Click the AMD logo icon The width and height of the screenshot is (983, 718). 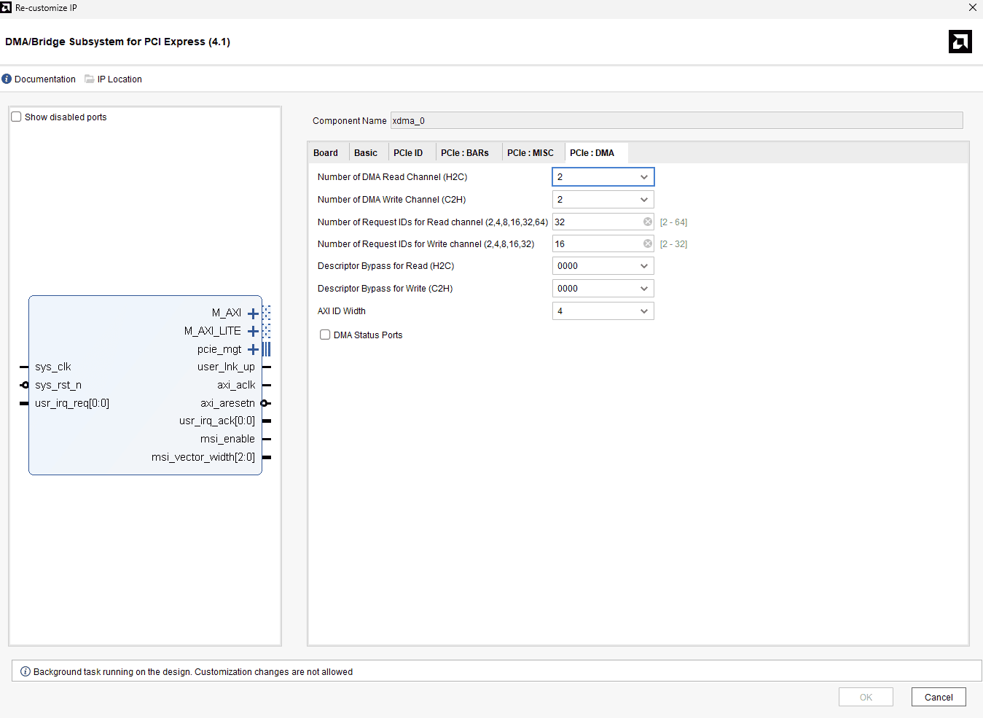tap(960, 42)
